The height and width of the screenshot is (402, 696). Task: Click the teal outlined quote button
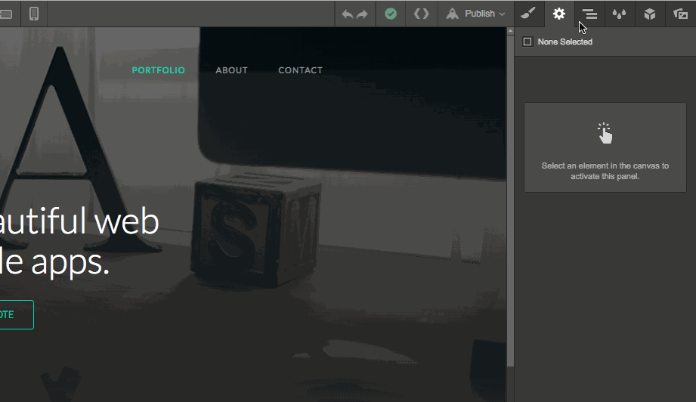tap(17, 314)
